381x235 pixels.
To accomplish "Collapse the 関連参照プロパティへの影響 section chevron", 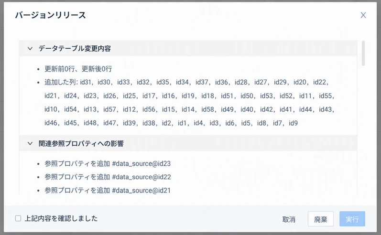I will (x=30, y=143).
